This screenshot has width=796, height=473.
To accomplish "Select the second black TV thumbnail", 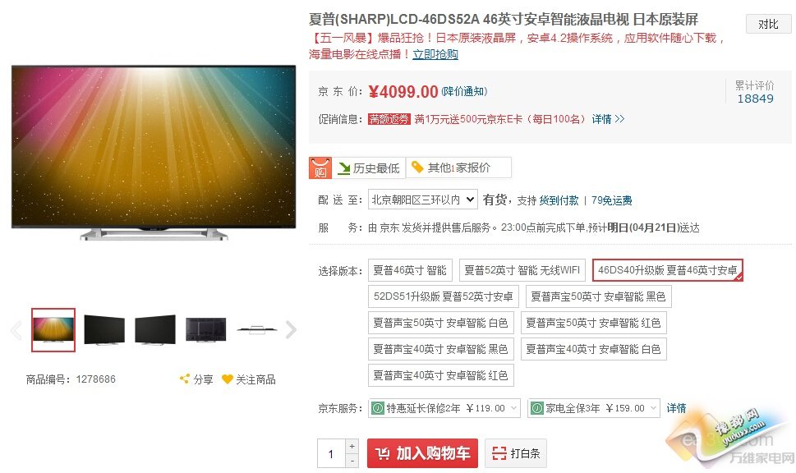I will click(155, 330).
